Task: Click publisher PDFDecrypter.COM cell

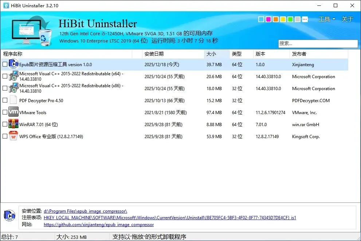Action: (311, 101)
